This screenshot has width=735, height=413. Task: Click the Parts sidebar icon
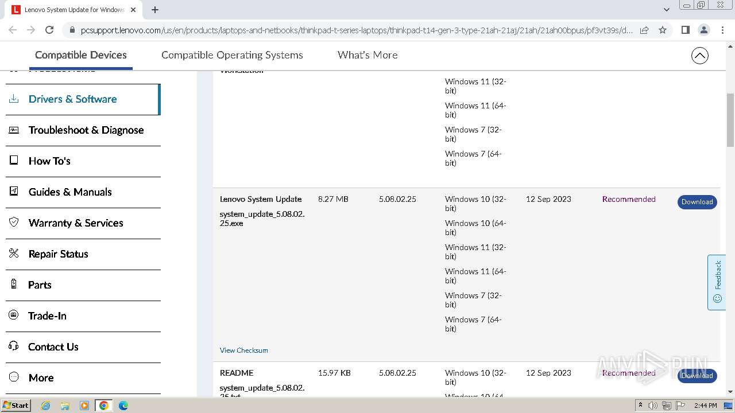point(14,285)
